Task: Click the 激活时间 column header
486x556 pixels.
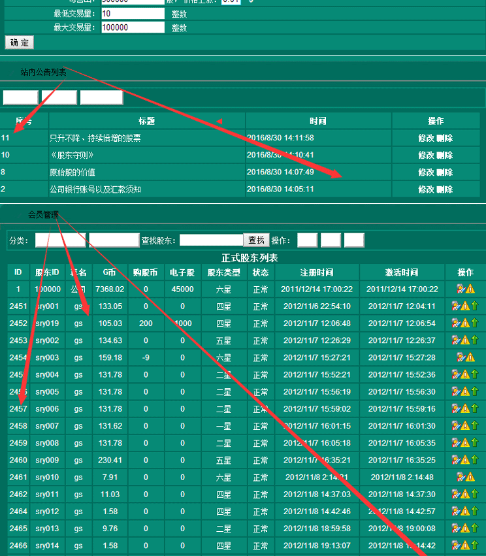Action: (x=402, y=272)
